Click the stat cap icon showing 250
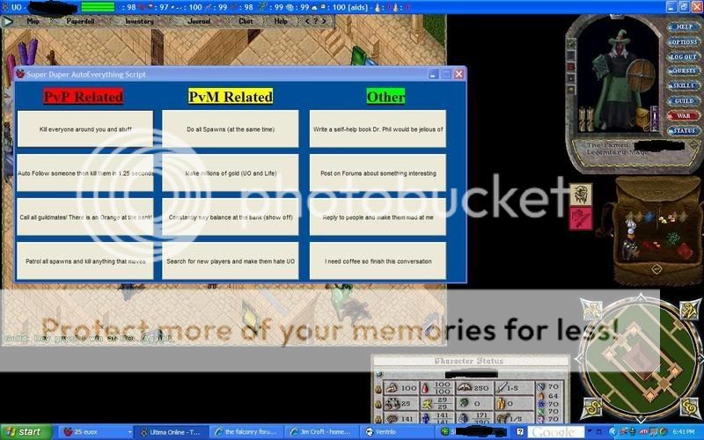The width and height of the screenshot is (704, 440). pos(464,387)
